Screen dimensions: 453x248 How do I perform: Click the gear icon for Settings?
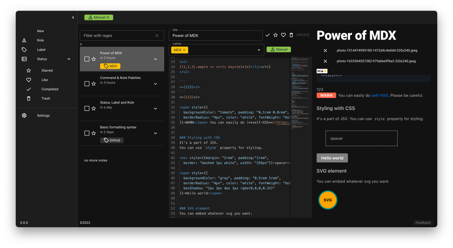(x=24, y=115)
